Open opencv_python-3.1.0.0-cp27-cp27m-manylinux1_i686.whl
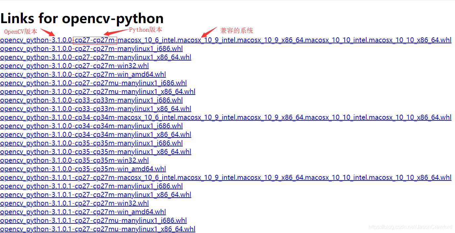This screenshot has width=455, height=233. pos(91,49)
